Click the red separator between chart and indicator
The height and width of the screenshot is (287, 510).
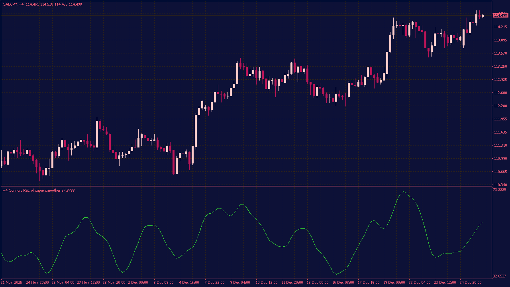coord(255,187)
